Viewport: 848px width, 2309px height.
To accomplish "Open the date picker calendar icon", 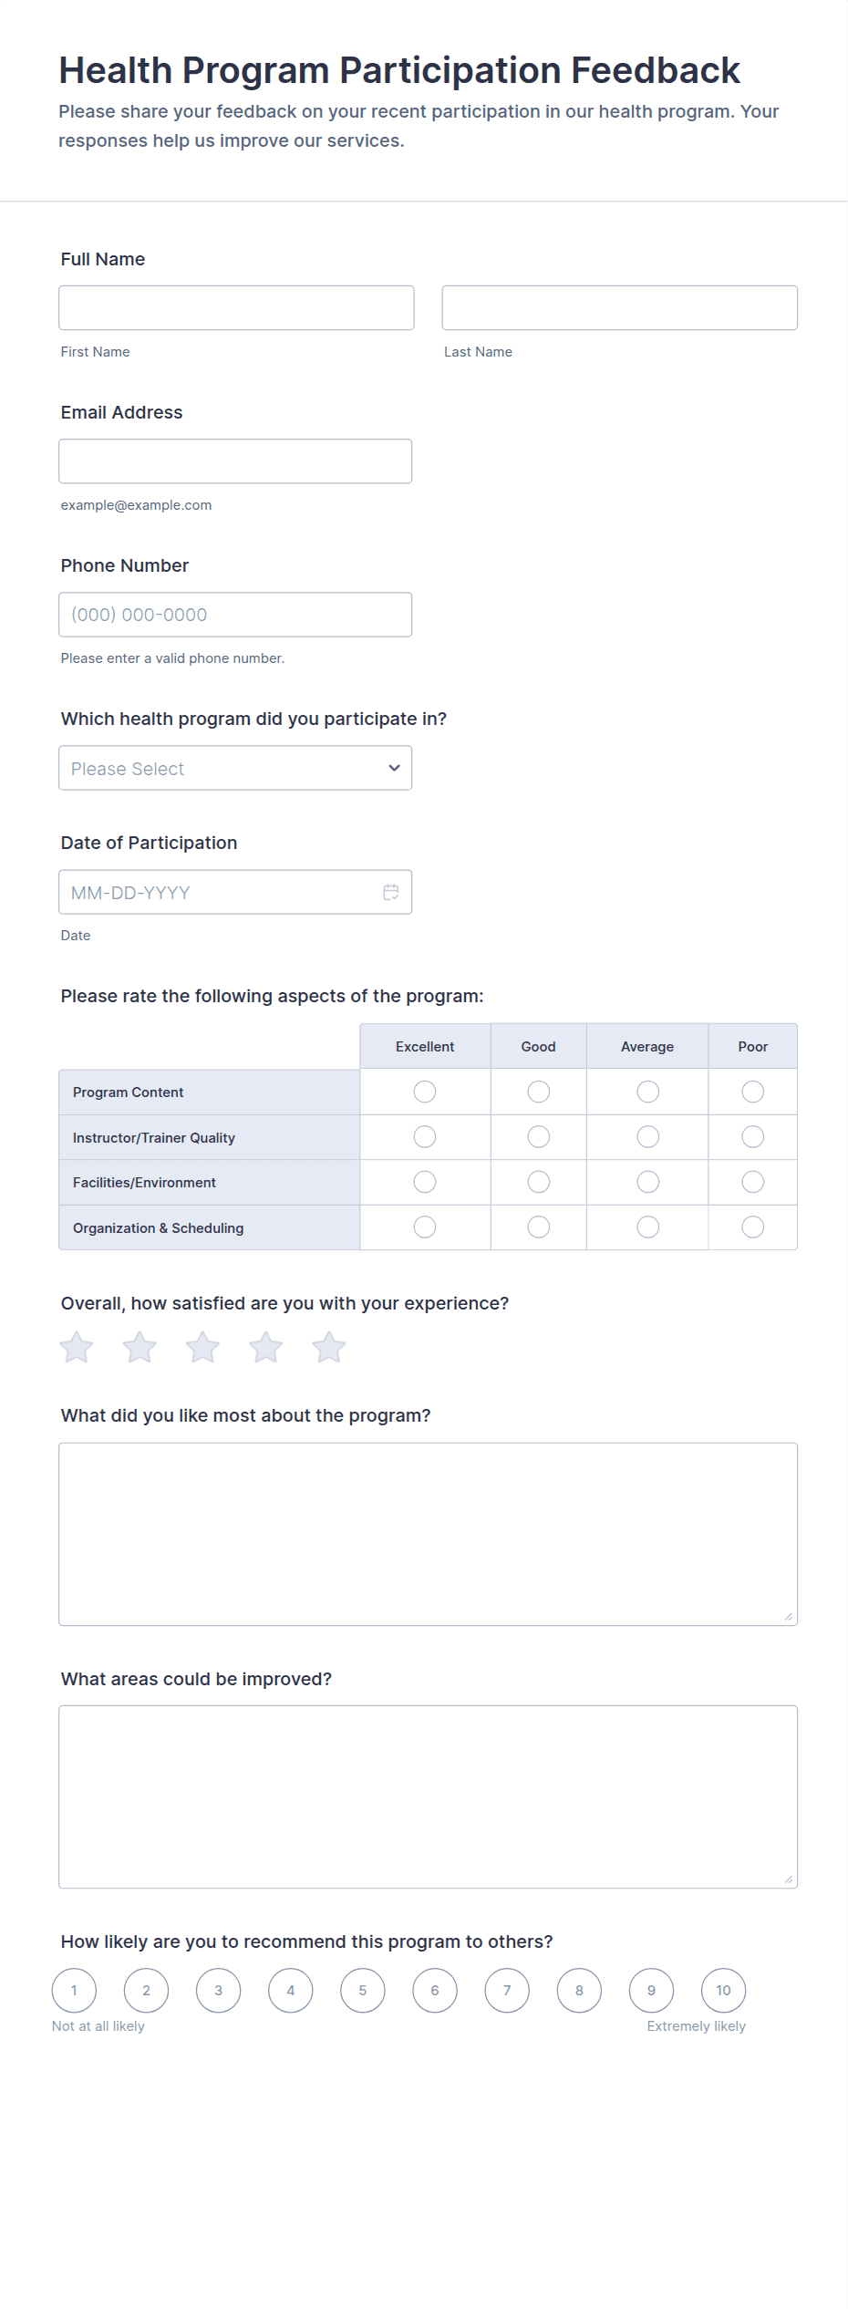I will (390, 892).
